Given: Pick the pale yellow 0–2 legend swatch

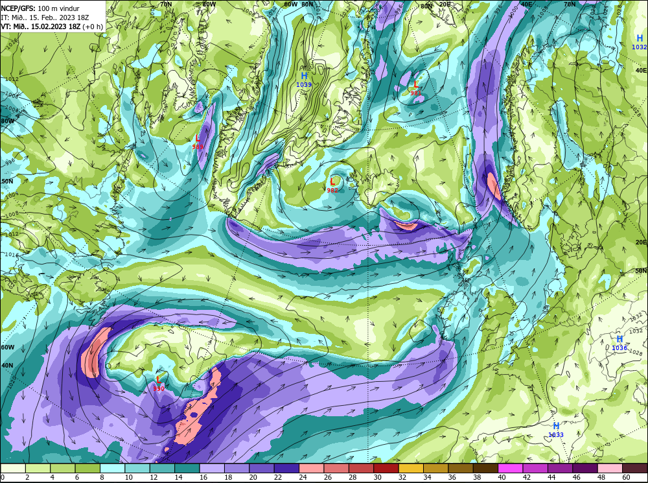Looking at the screenshot, I should (x=13, y=468).
